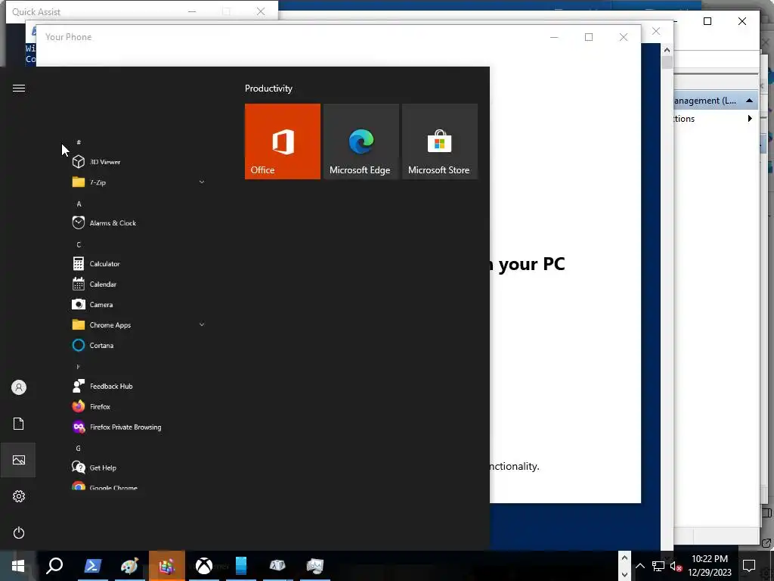Open Cortana from the app list
Screen dimensions: 774x581
pos(138,345)
